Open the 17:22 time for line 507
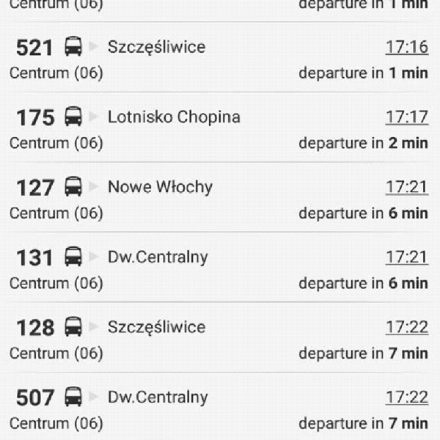 [x=406, y=397]
